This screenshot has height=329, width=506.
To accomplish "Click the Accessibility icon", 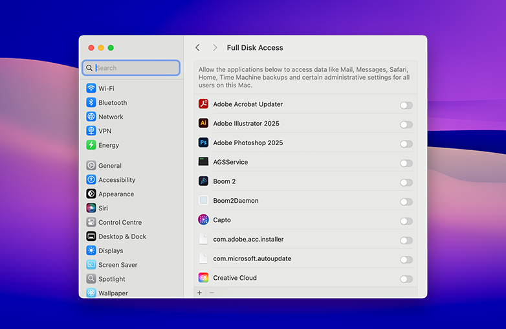I will pyautogui.click(x=91, y=179).
